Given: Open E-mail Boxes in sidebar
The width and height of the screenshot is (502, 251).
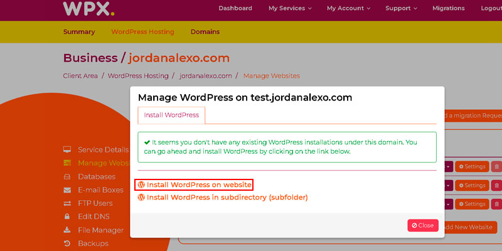Looking at the screenshot, I should tap(101, 190).
